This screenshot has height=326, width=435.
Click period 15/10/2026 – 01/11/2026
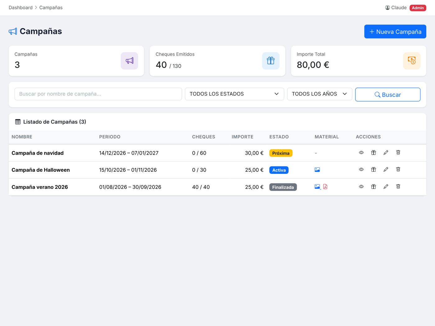tap(128, 170)
